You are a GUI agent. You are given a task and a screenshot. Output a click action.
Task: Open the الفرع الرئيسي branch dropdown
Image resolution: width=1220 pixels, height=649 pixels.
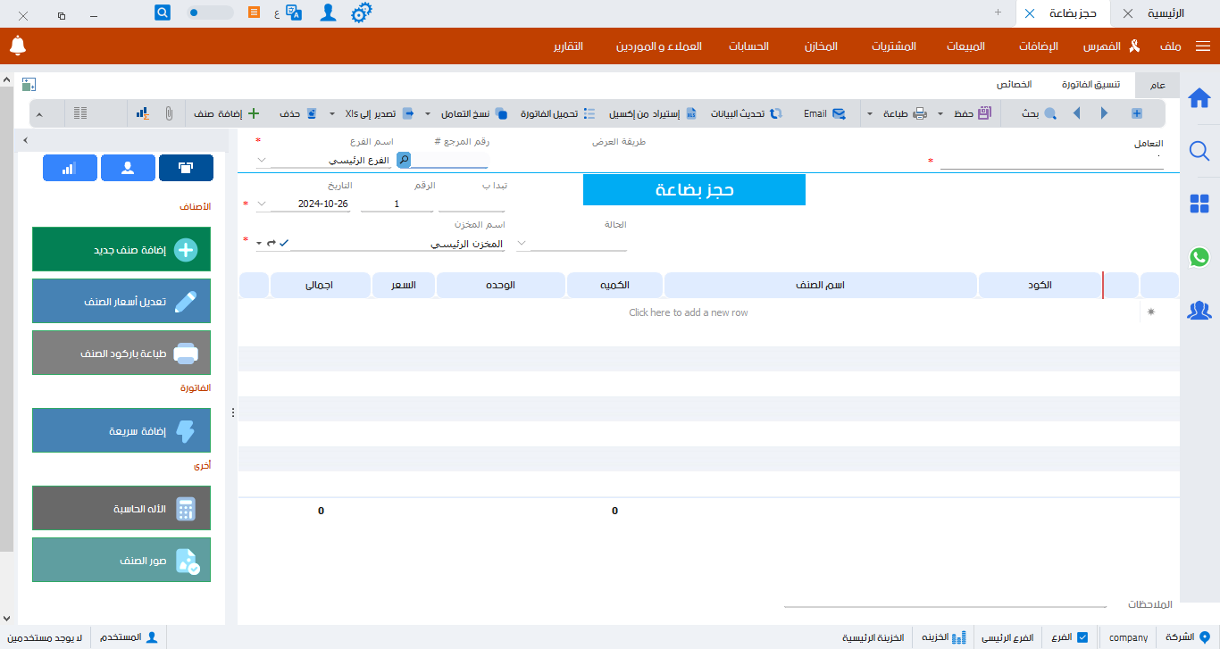(260, 159)
